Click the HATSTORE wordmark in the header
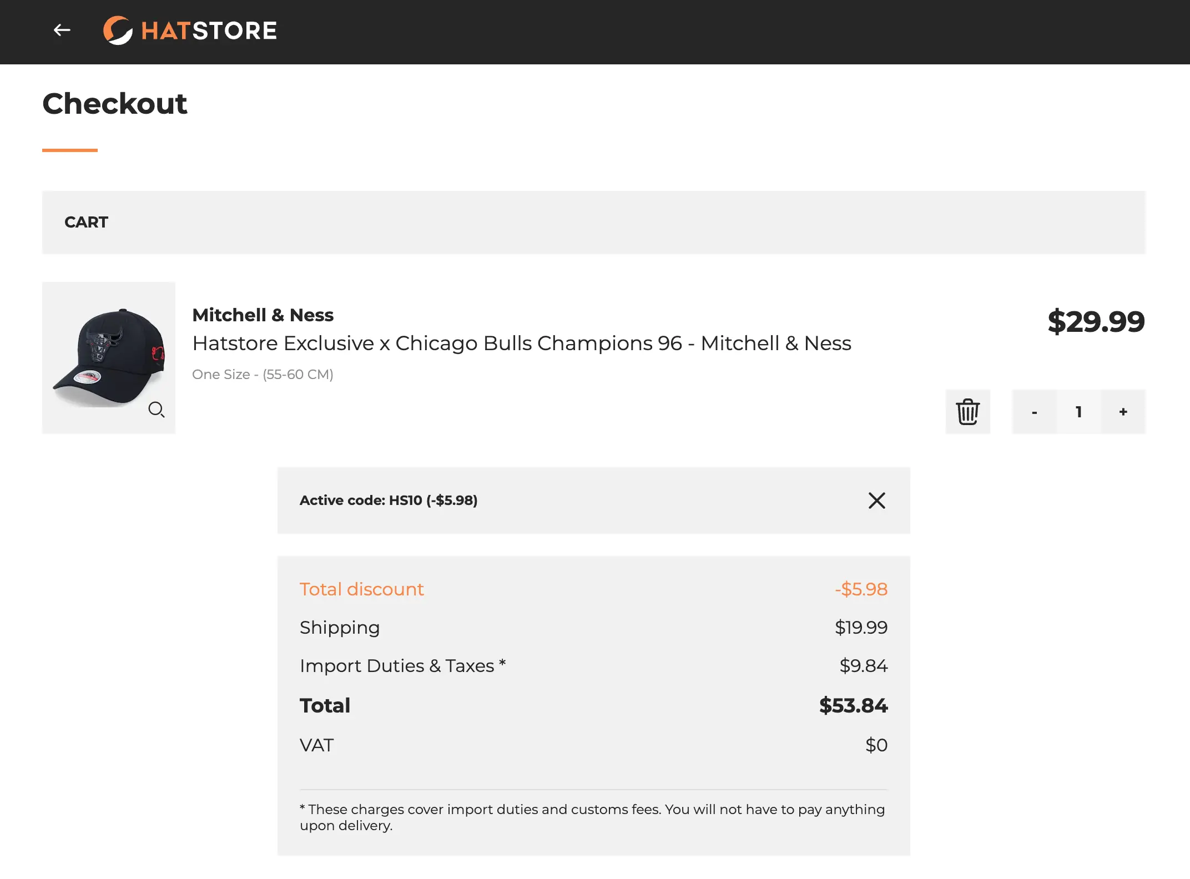 click(x=209, y=31)
